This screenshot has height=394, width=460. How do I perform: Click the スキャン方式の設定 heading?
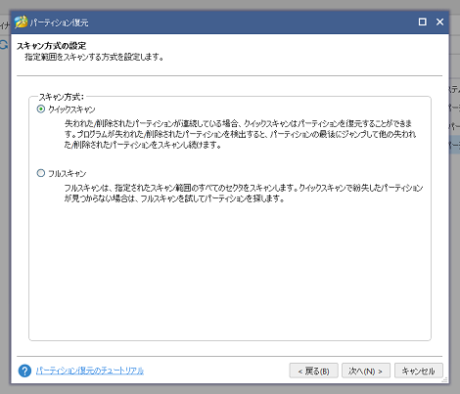[x=51, y=46]
